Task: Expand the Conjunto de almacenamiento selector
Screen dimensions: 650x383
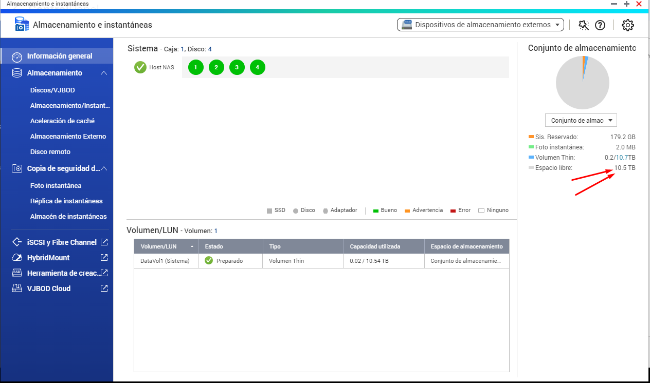Action: coord(581,121)
